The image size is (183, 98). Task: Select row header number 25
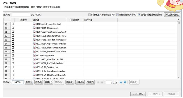7,48
